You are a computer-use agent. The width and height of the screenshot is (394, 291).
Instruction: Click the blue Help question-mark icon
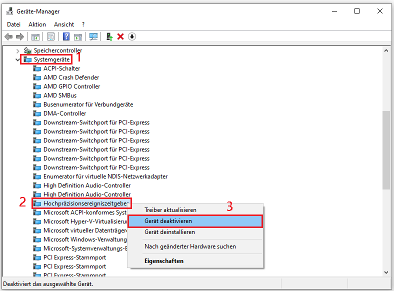[x=66, y=36]
